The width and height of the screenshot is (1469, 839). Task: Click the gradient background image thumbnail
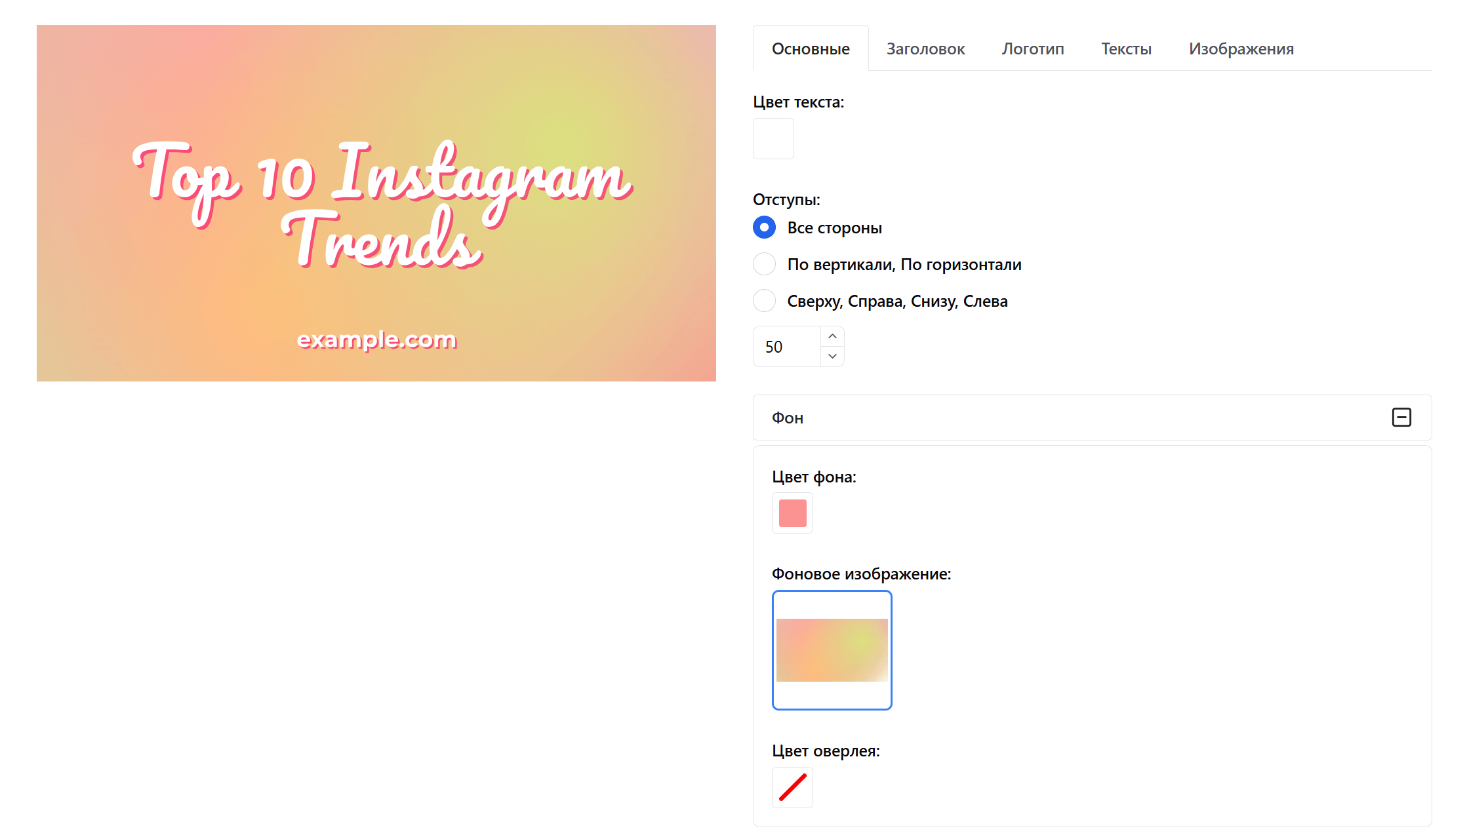(832, 650)
